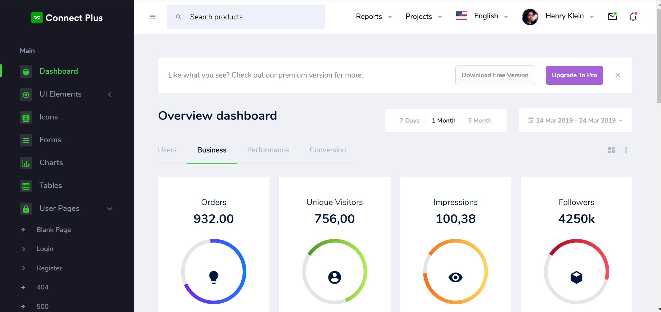Switch range to 3 Month
661x312 pixels.
pyautogui.click(x=479, y=121)
